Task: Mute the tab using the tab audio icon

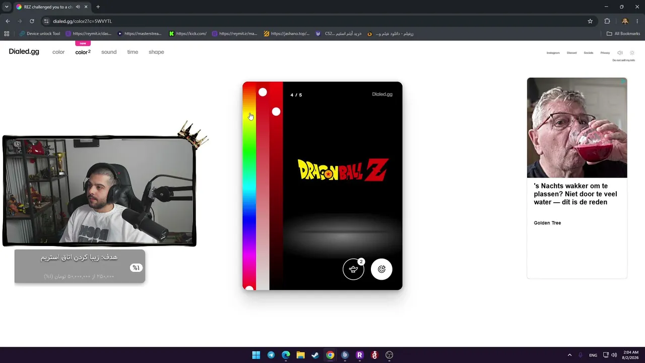Action: pos(78,7)
